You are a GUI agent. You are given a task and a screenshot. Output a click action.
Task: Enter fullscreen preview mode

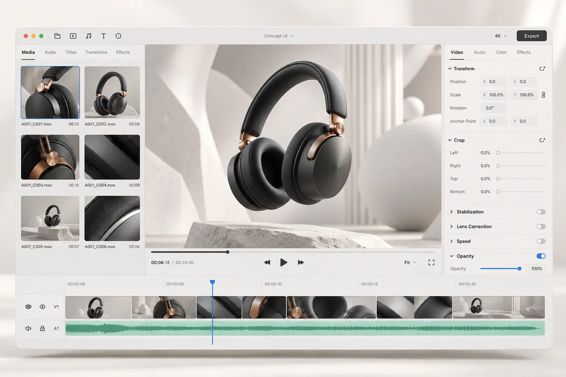click(x=431, y=263)
